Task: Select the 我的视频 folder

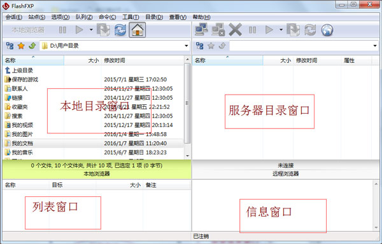Action: pos(18,125)
